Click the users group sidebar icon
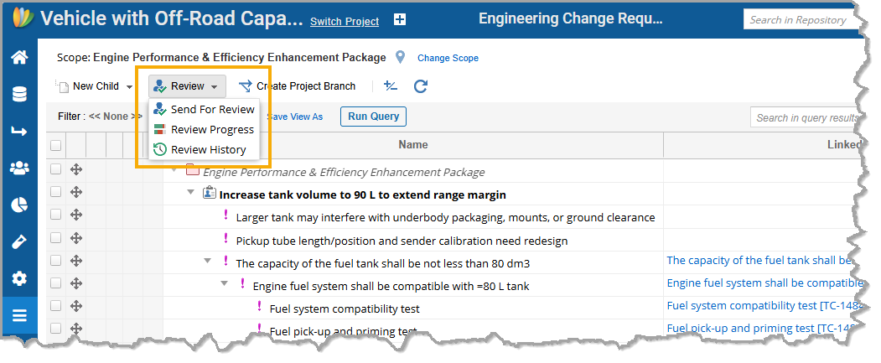 18,168
